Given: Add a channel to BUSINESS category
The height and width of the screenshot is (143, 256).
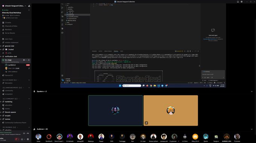Looking at the screenshot, I should click(29, 127).
